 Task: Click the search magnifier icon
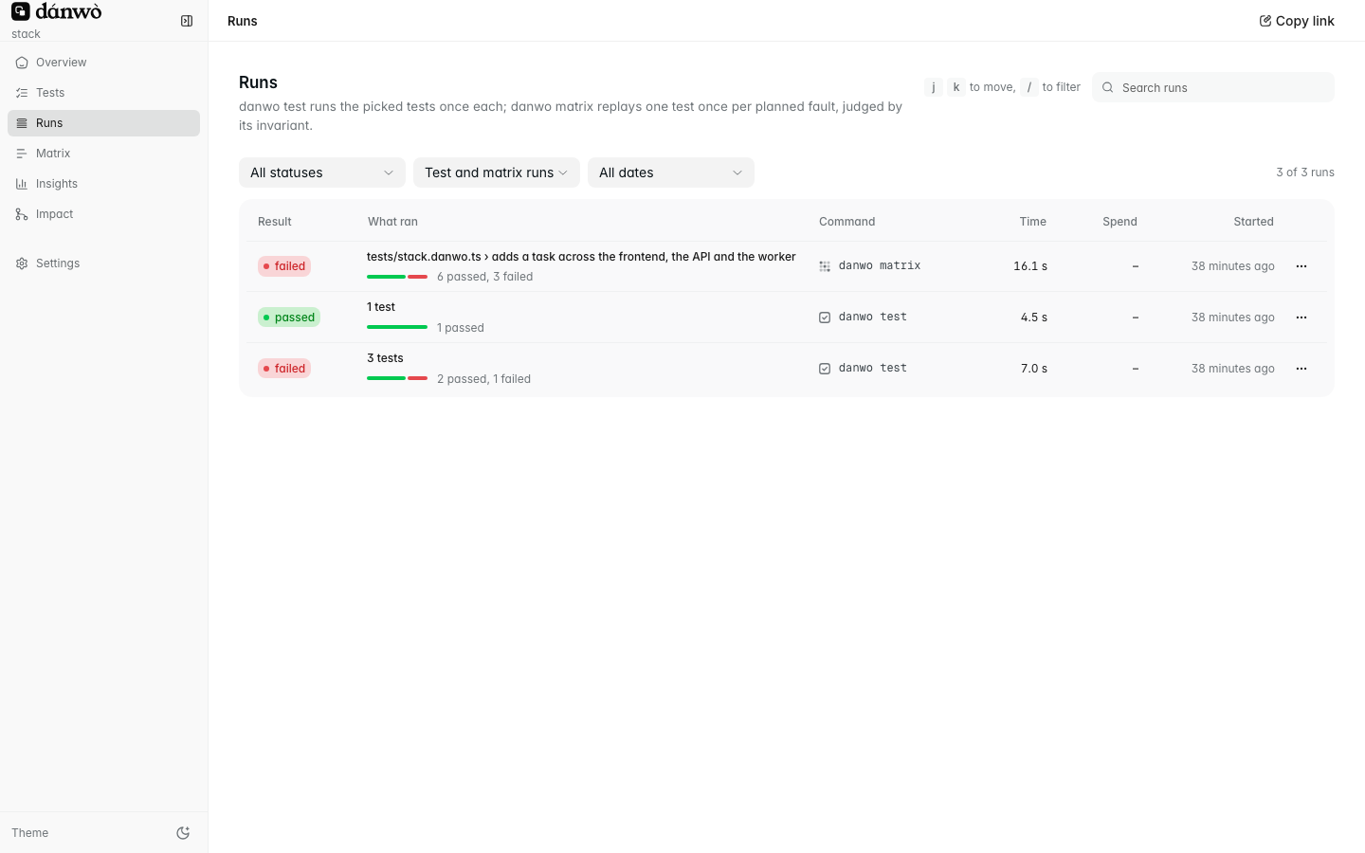pos(1107,87)
